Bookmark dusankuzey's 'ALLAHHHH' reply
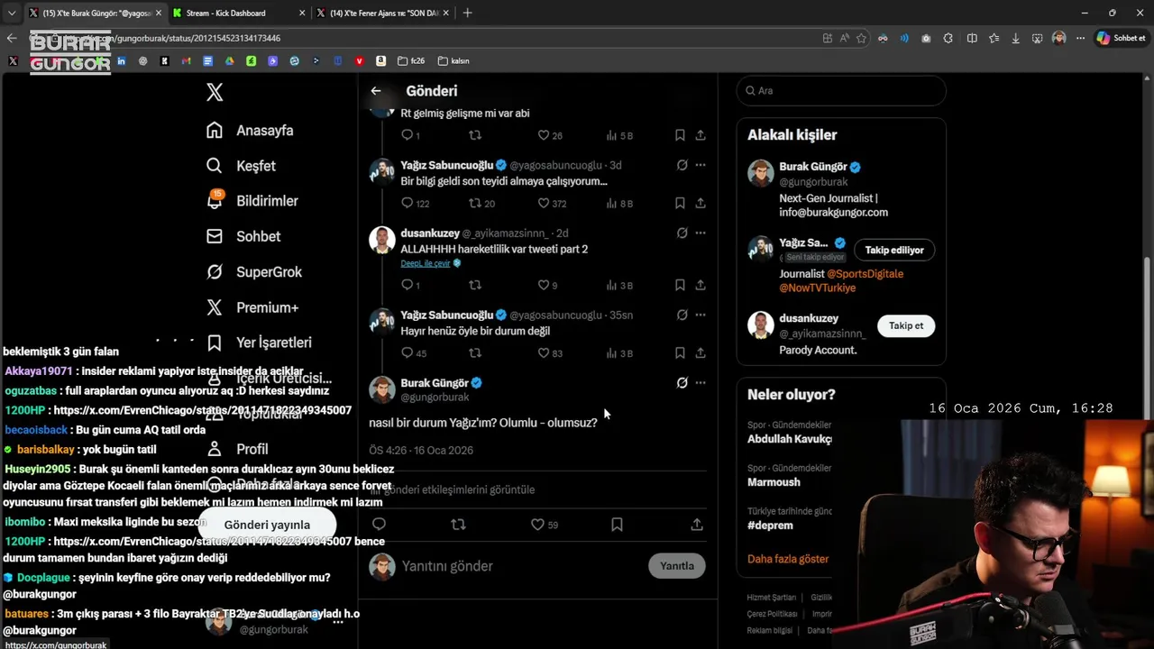The width and height of the screenshot is (1154, 649). click(680, 285)
